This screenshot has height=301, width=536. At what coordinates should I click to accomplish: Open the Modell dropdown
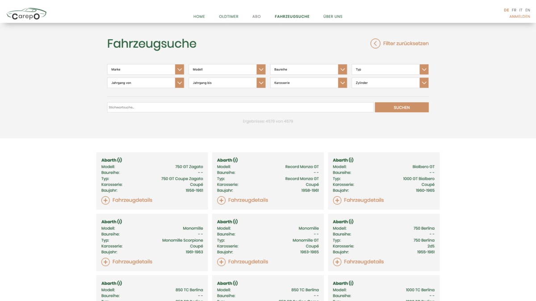pos(227,70)
